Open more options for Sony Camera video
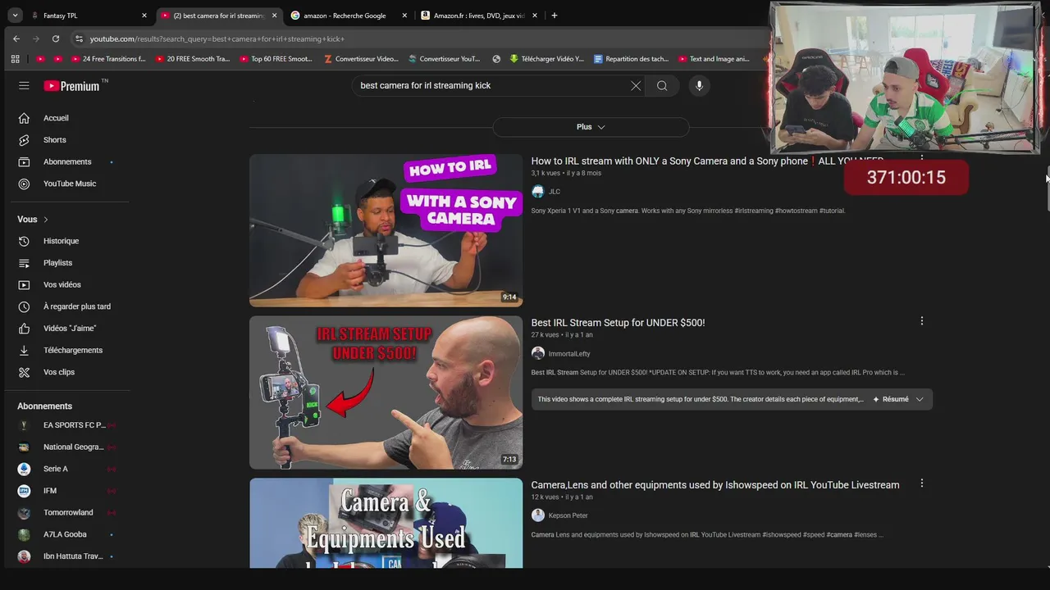The width and height of the screenshot is (1050, 590). pos(921,160)
